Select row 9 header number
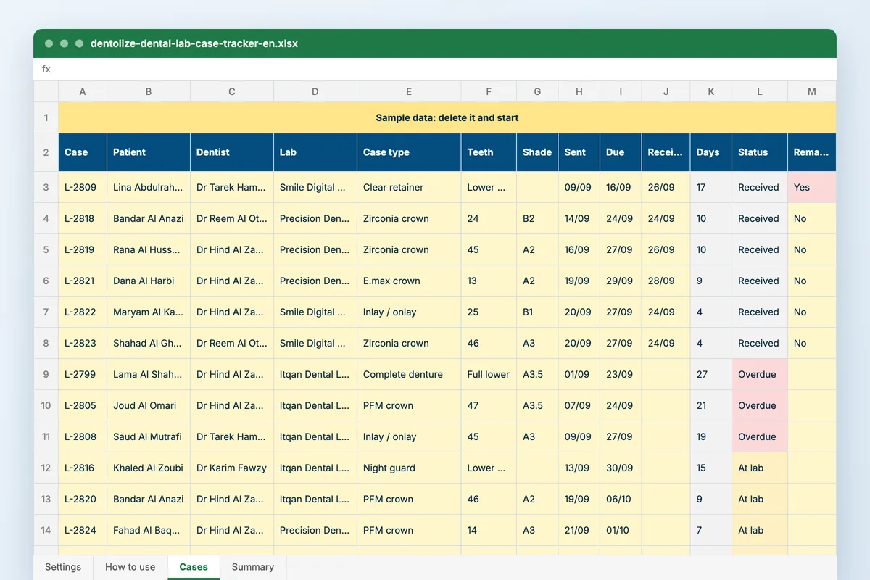This screenshot has height=580, width=870. [46, 374]
